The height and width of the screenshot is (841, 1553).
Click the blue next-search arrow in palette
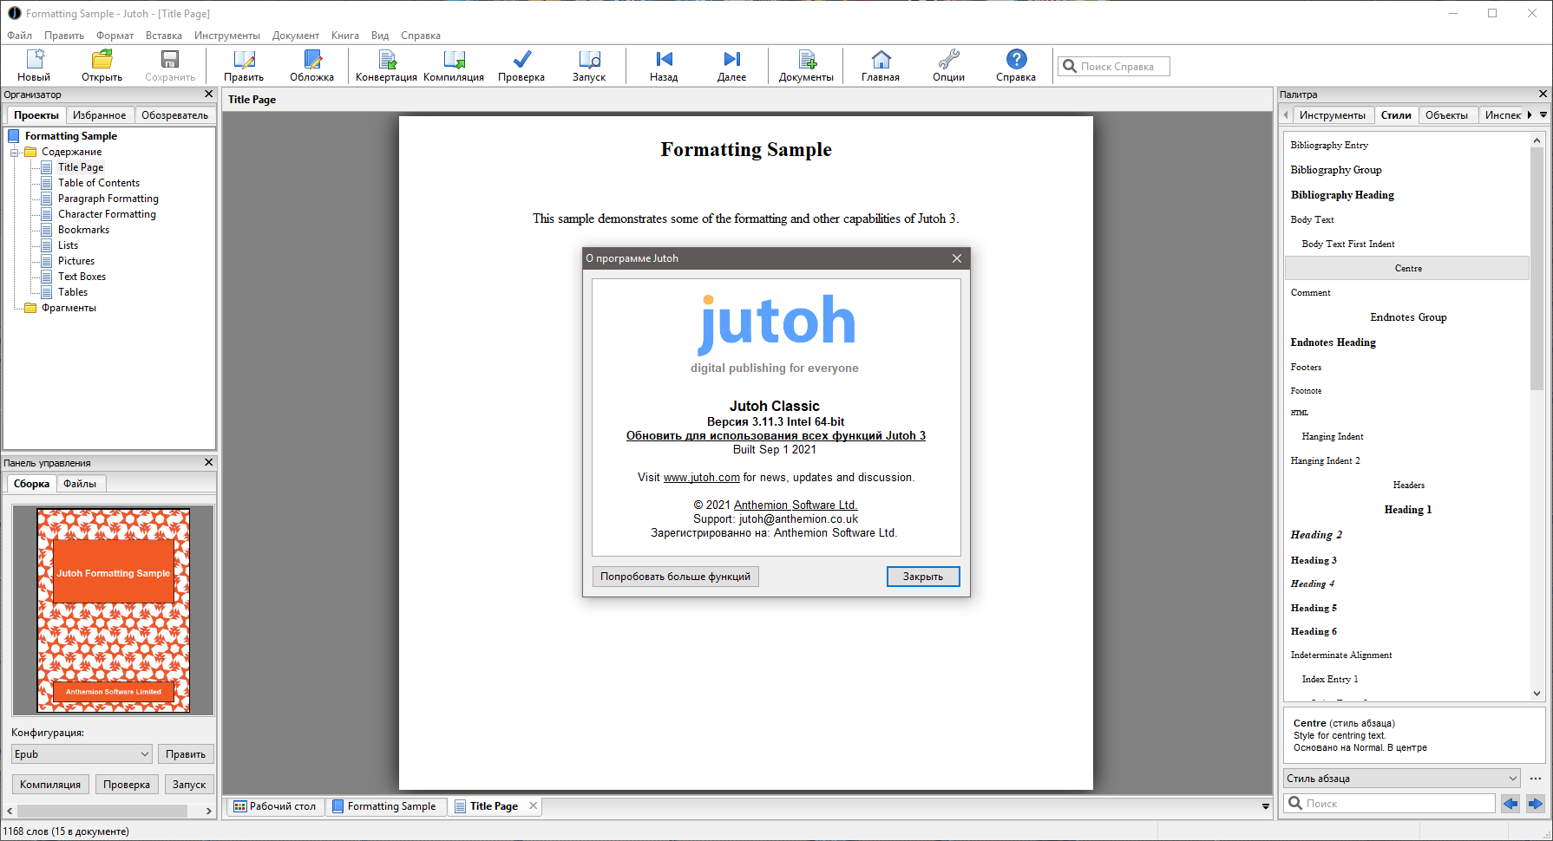[1535, 804]
